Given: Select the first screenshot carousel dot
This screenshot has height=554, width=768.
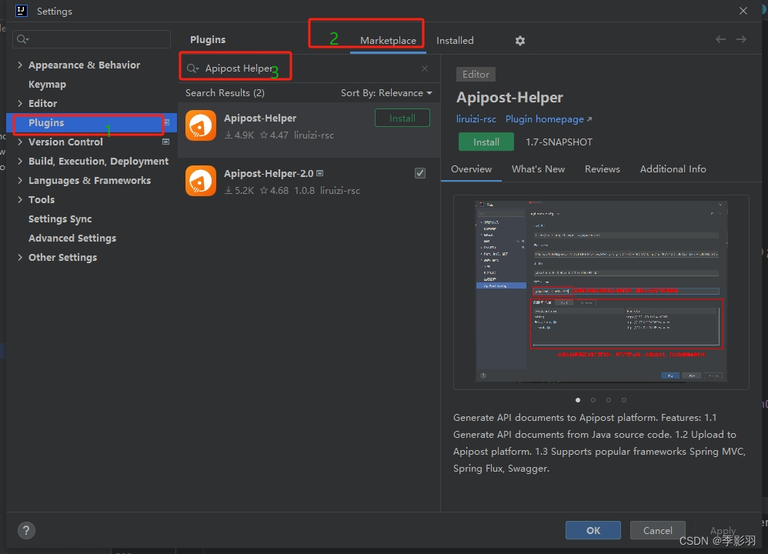Looking at the screenshot, I should (x=578, y=400).
